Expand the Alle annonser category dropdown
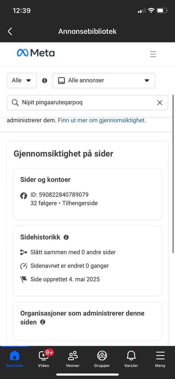This screenshot has height=379, width=175. (x=104, y=80)
